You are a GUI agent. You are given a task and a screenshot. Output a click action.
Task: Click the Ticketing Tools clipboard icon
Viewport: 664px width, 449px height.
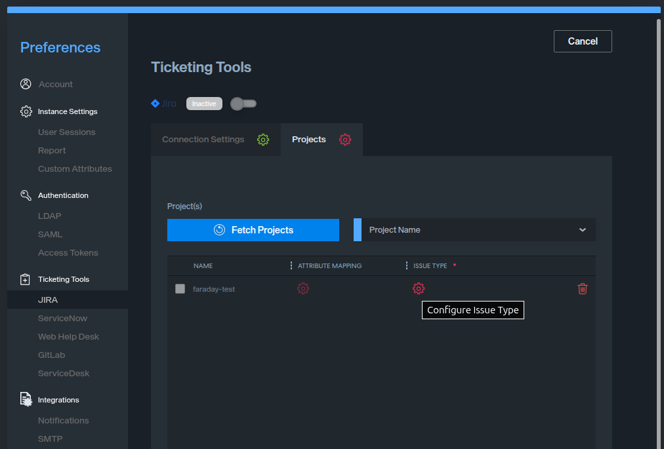click(x=26, y=279)
